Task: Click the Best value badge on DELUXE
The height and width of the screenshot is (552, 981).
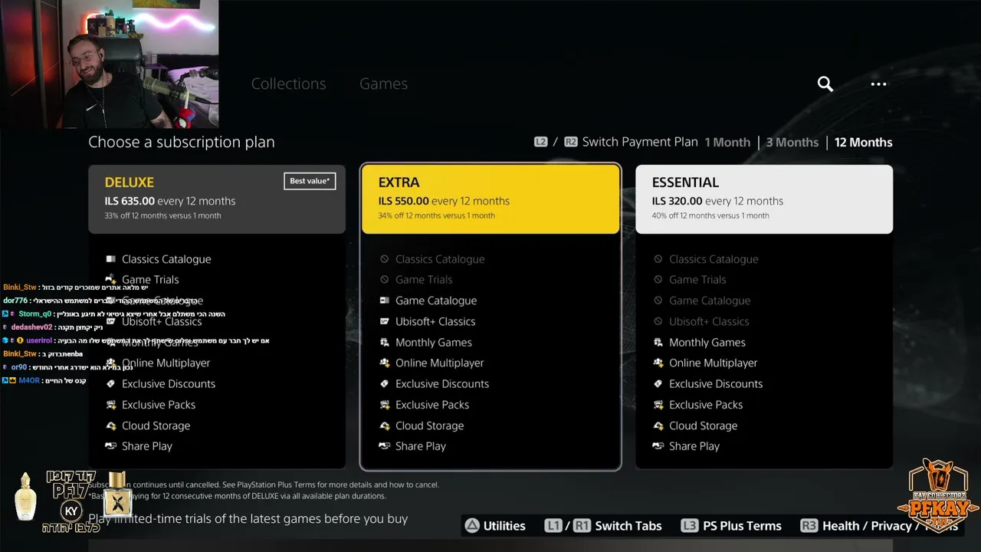Action: (310, 181)
